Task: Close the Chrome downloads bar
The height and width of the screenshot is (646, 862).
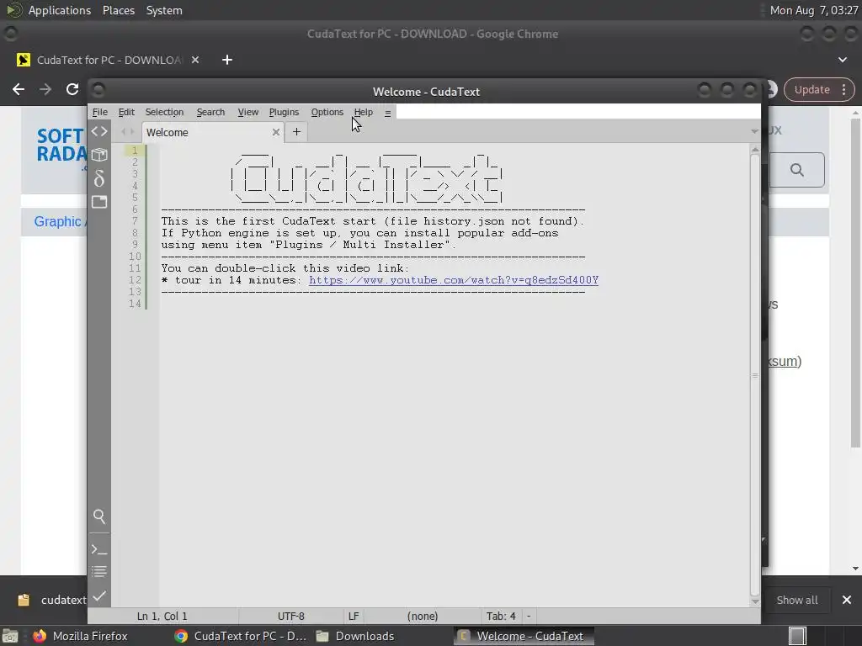Action: click(x=847, y=600)
